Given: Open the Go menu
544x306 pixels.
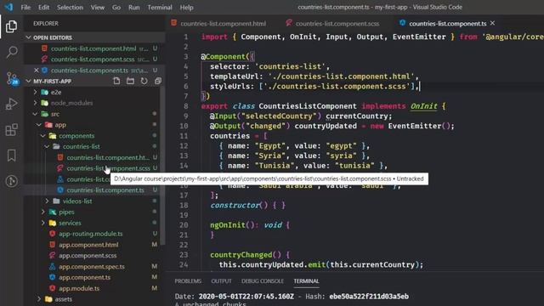Looking at the screenshot, I should (x=116, y=8).
